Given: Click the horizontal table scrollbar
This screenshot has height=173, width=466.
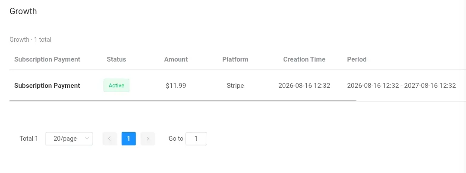Looking at the screenshot, I should [x=183, y=100].
